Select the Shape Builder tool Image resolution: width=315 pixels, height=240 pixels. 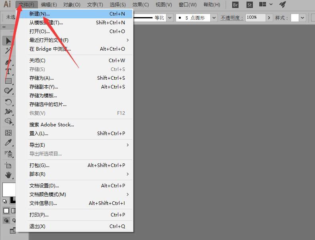[x=8, y=121]
